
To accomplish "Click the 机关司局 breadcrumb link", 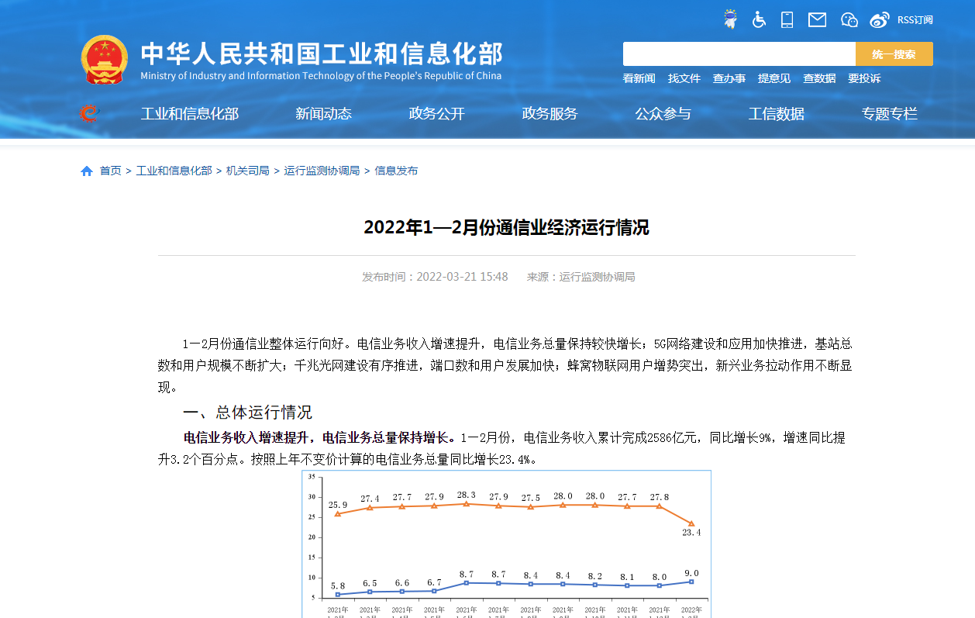I will [247, 171].
